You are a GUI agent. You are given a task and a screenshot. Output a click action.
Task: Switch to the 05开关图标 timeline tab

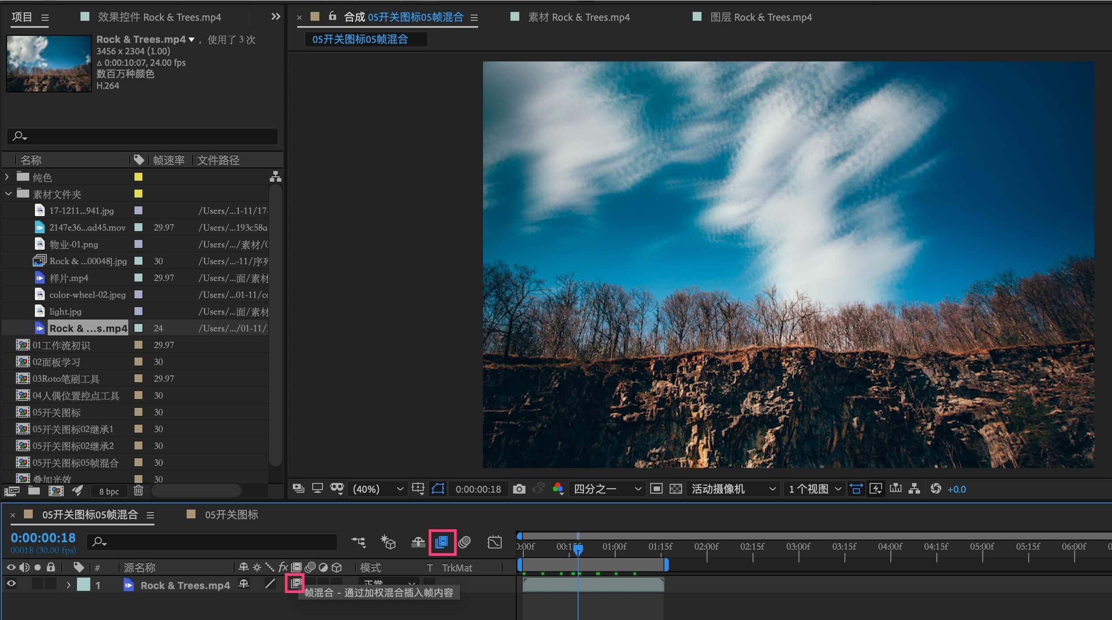231,514
